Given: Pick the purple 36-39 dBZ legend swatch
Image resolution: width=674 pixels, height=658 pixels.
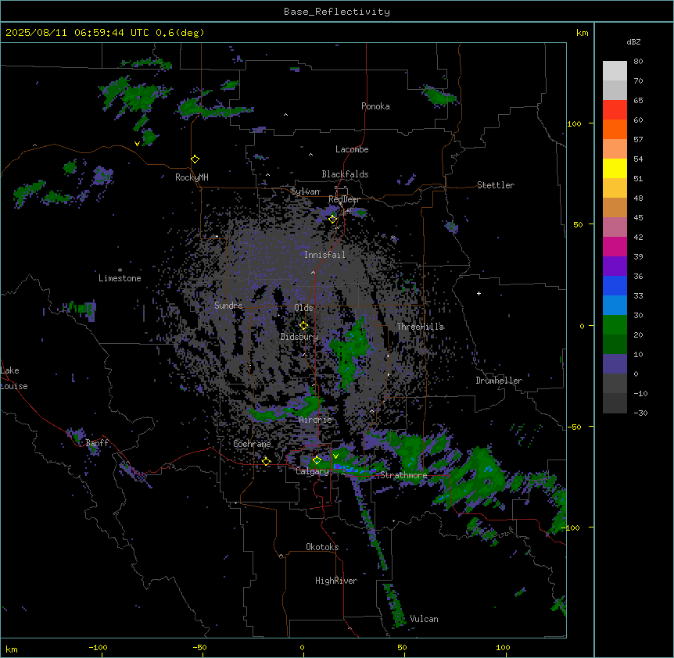Looking at the screenshot, I should 615,266.
